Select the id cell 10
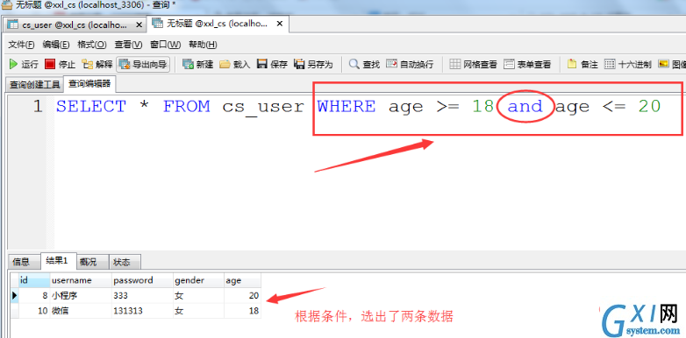Image resolution: width=686 pixels, height=338 pixels. [x=34, y=311]
